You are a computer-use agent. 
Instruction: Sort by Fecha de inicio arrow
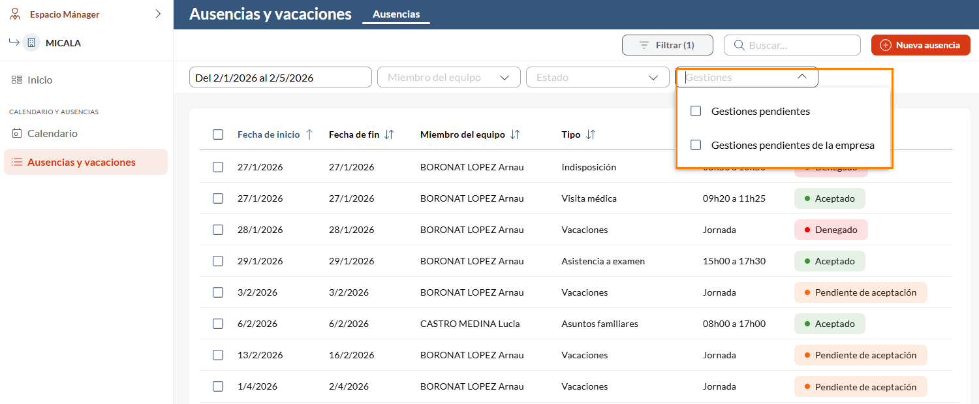coord(309,134)
